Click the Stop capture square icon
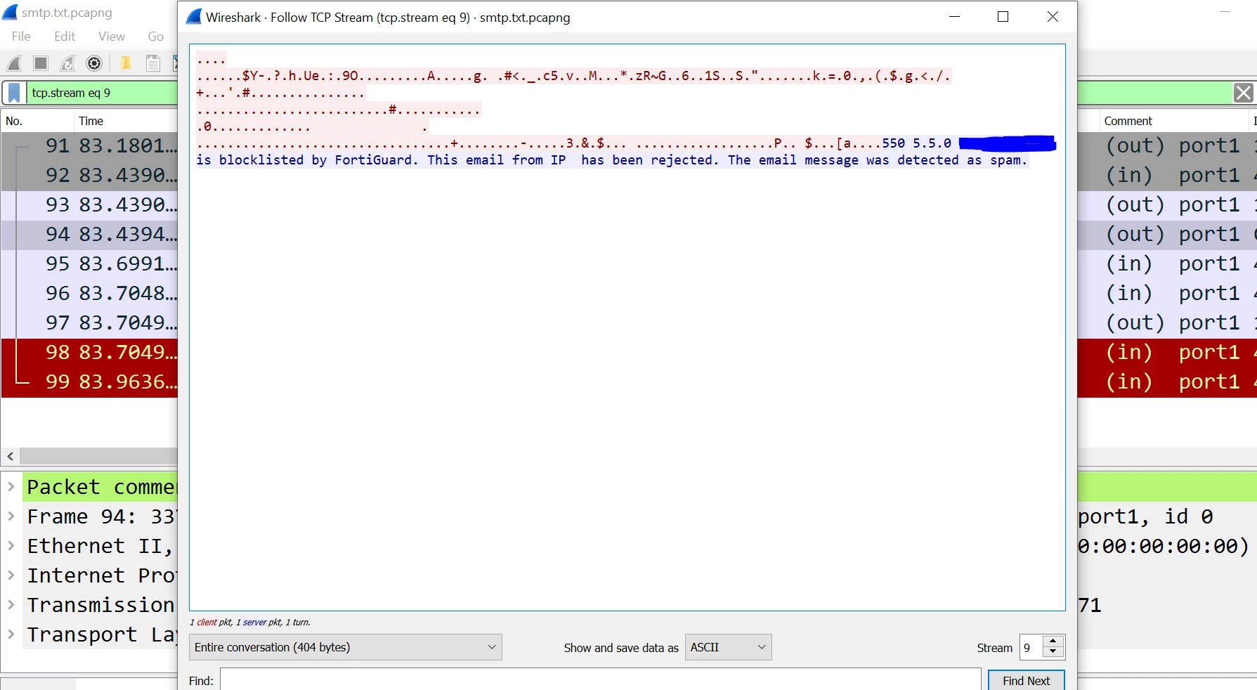The width and height of the screenshot is (1257, 690). (41, 63)
